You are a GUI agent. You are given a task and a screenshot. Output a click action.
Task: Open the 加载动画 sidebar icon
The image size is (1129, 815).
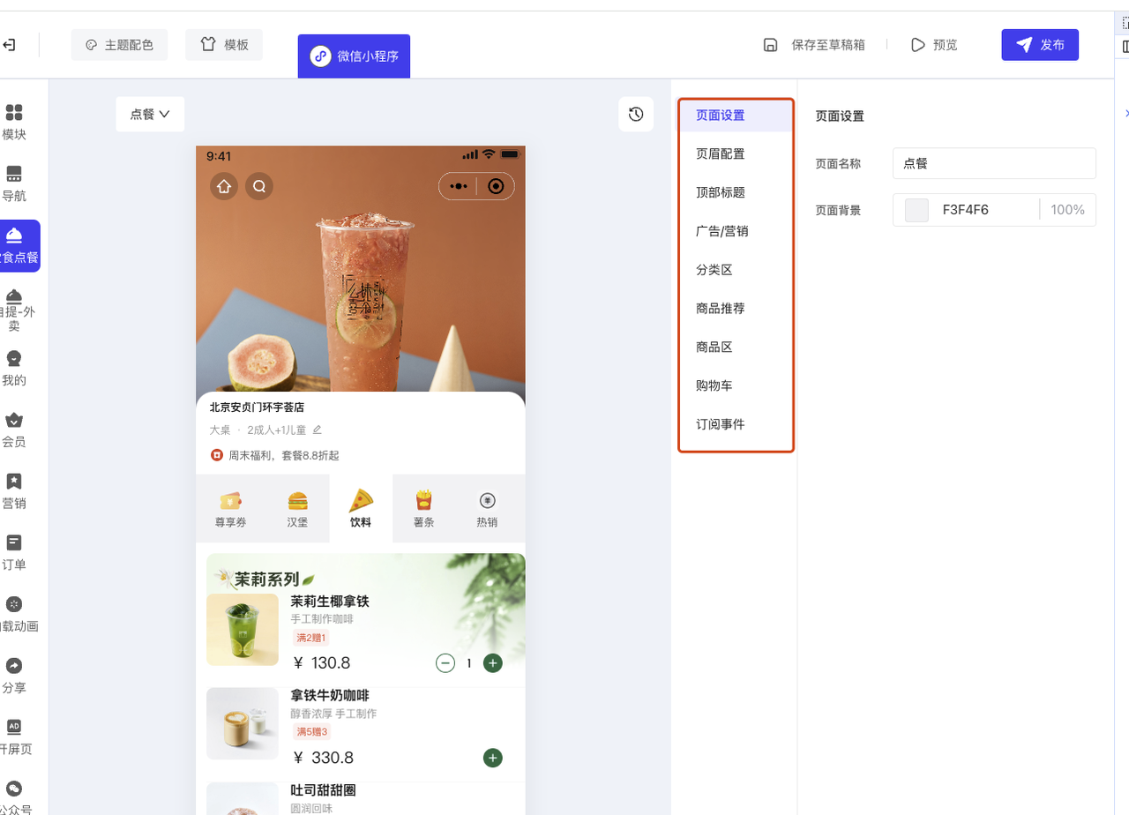coord(14,604)
